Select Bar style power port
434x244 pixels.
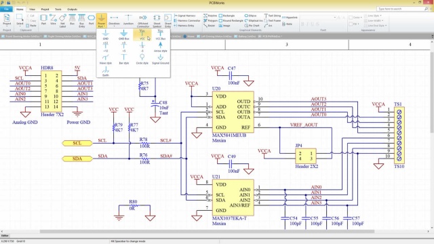(x=123, y=59)
